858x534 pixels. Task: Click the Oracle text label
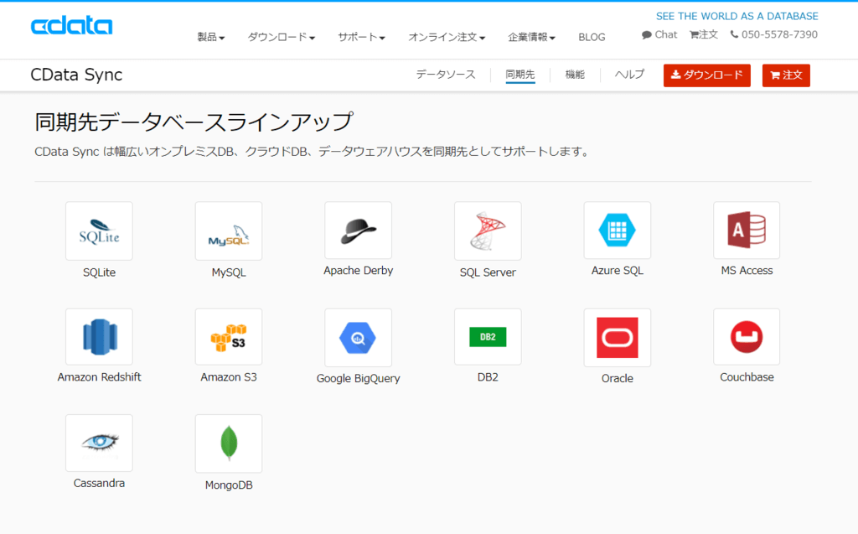click(618, 378)
